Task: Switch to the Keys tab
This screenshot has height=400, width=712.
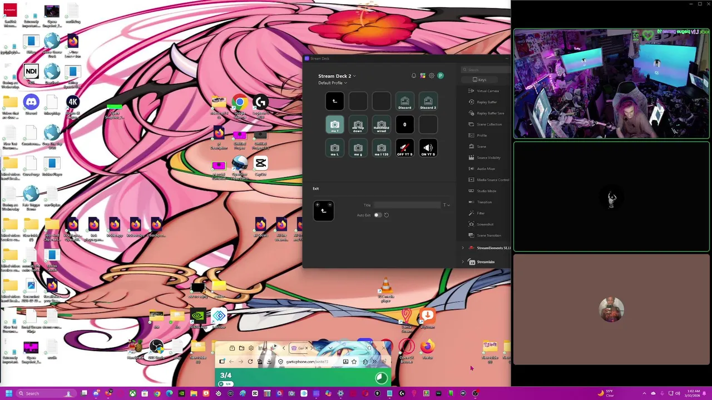Action: pyautogui.click(x=479, y=80)
